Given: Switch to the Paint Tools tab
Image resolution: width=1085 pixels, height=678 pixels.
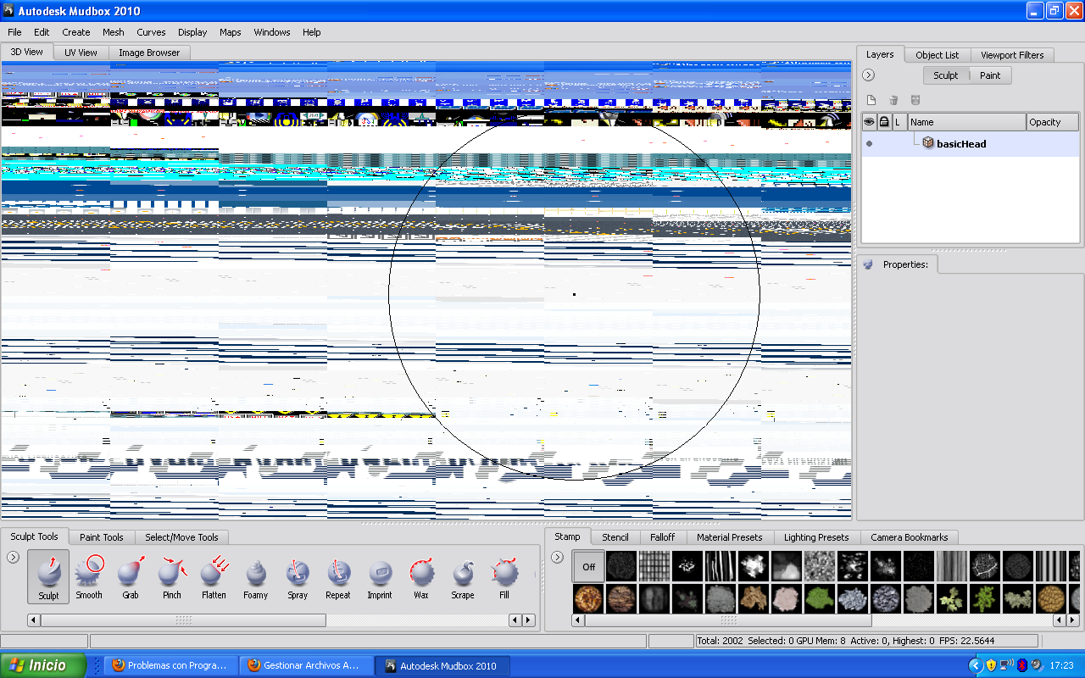Looking at the screenshot, I should tap(102, 537).
